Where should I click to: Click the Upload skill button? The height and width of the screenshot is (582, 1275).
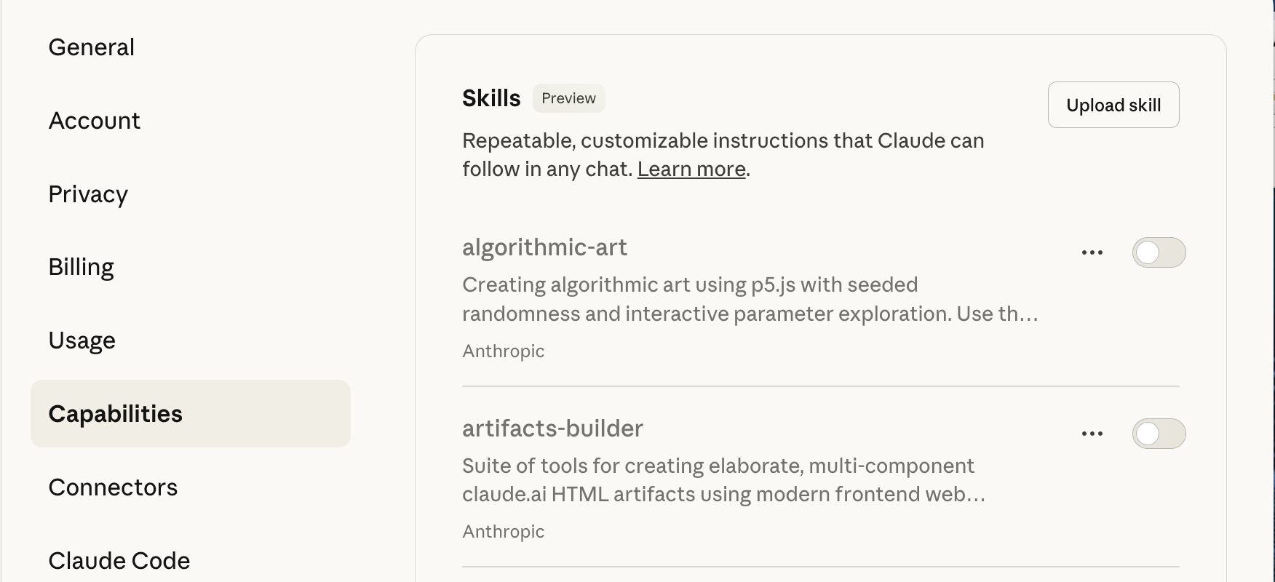click(x=1113, y=105)
